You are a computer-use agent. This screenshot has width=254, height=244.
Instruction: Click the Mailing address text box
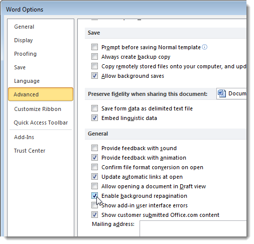(193, 228)
